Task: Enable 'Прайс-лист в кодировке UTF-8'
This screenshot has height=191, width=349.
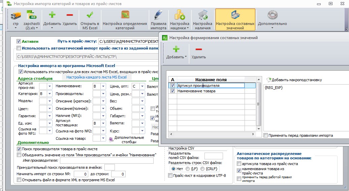Action: coord(170,176)
